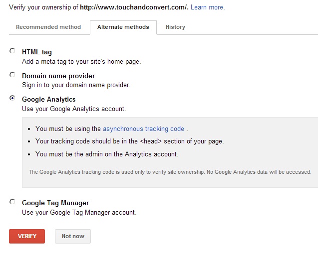Click the touchandconvert.com URL text

pos(134,7)
